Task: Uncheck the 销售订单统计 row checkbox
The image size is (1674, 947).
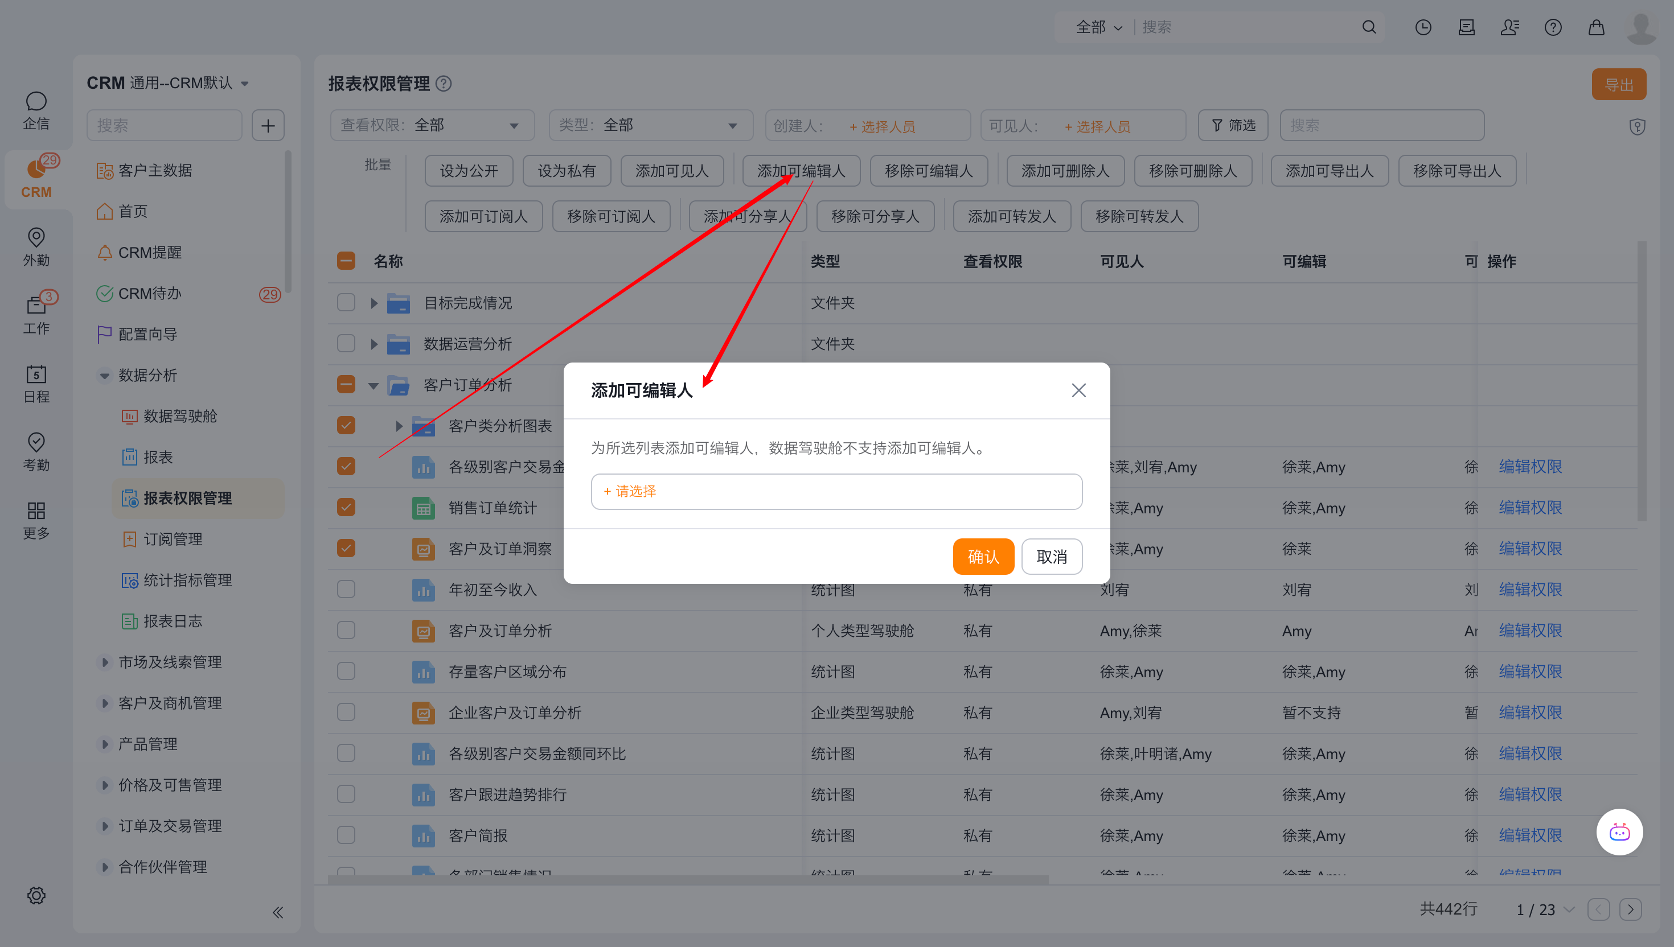Action: click(x=346, y=507)
